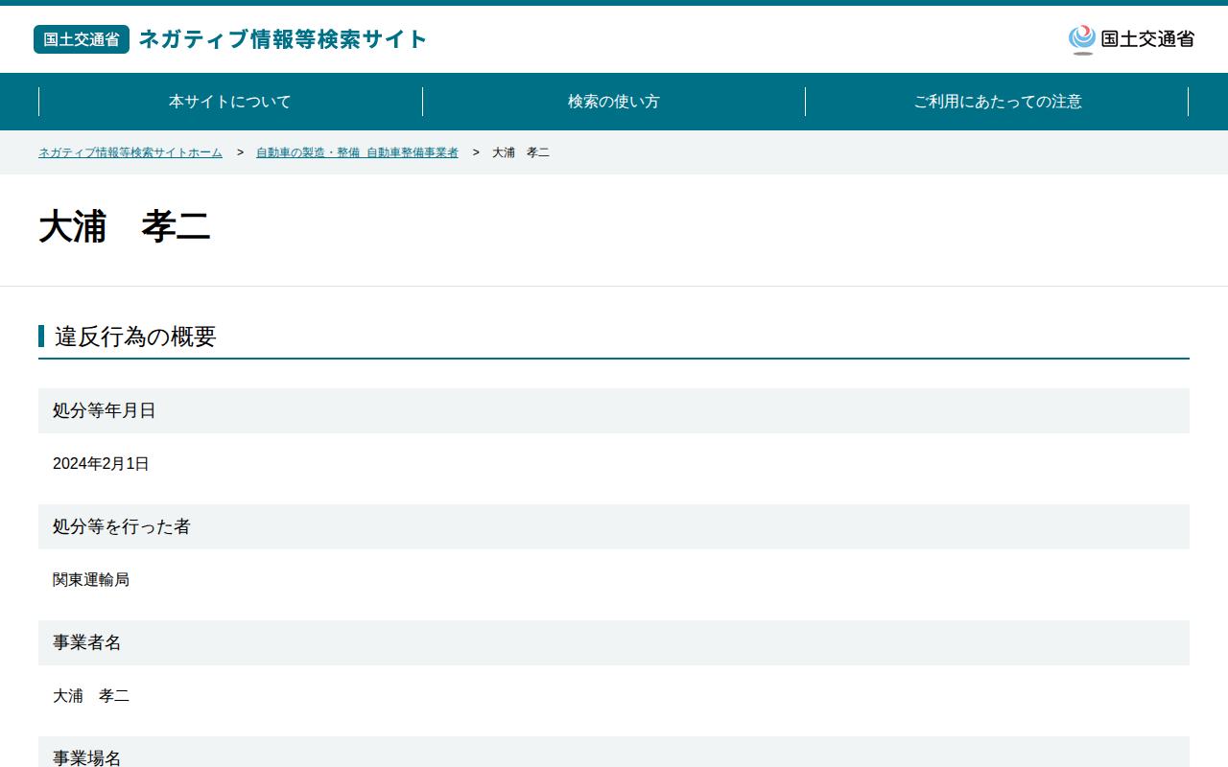Open the 自動車の製造・整備 自動車整備事業者 breadcrumb link
This screenshot has height=767, width=1228.
357,152
